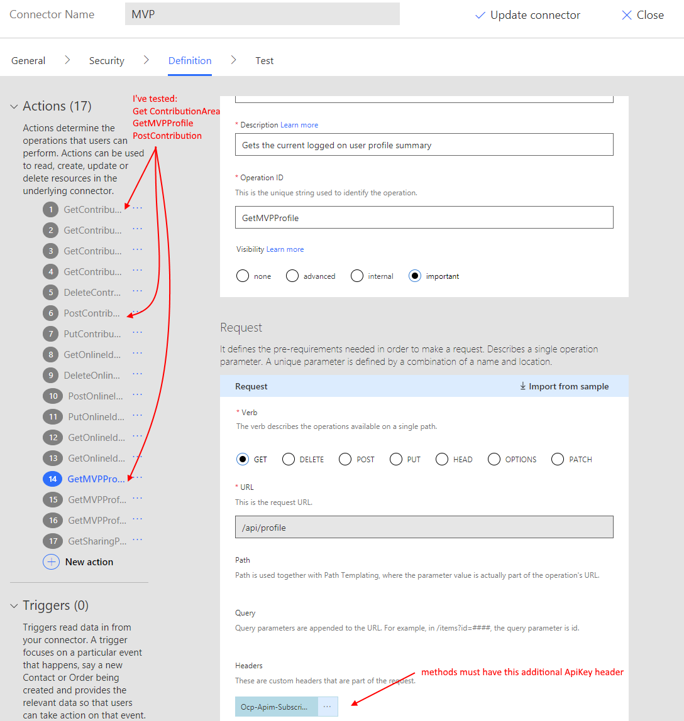The image size is (684, 721).
Task: Click the Import from sample download icon
Action: click(522, 386)
